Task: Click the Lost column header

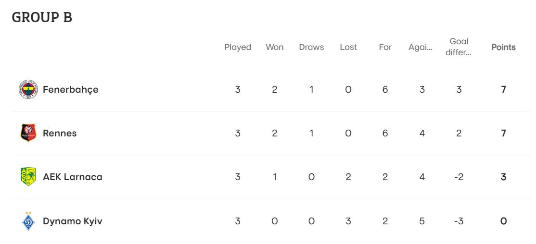Action: [x=348, y=47]
